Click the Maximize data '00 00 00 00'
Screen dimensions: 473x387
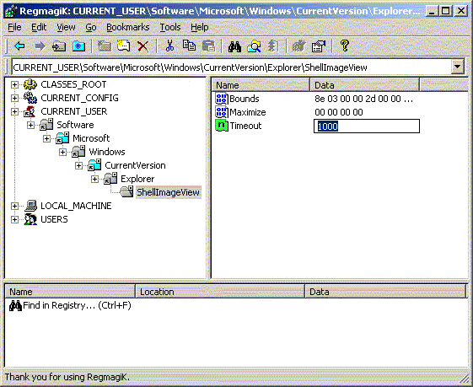(339, 112)
